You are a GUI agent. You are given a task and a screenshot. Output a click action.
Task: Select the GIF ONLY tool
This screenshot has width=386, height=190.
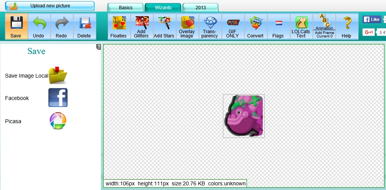click(233, 26)
